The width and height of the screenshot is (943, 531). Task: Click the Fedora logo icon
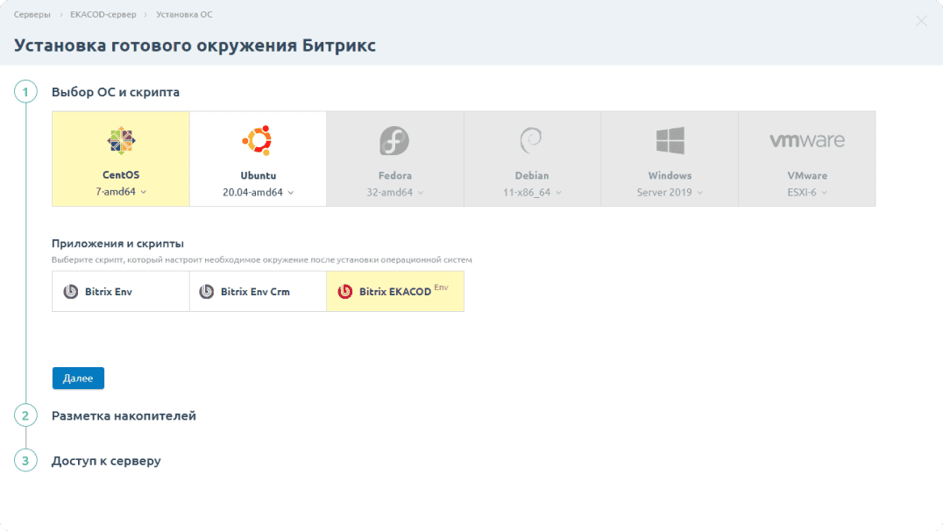[394, 140]
